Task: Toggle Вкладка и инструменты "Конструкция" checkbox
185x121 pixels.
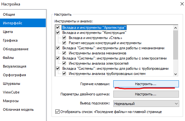Action: (x=58, y=32)
